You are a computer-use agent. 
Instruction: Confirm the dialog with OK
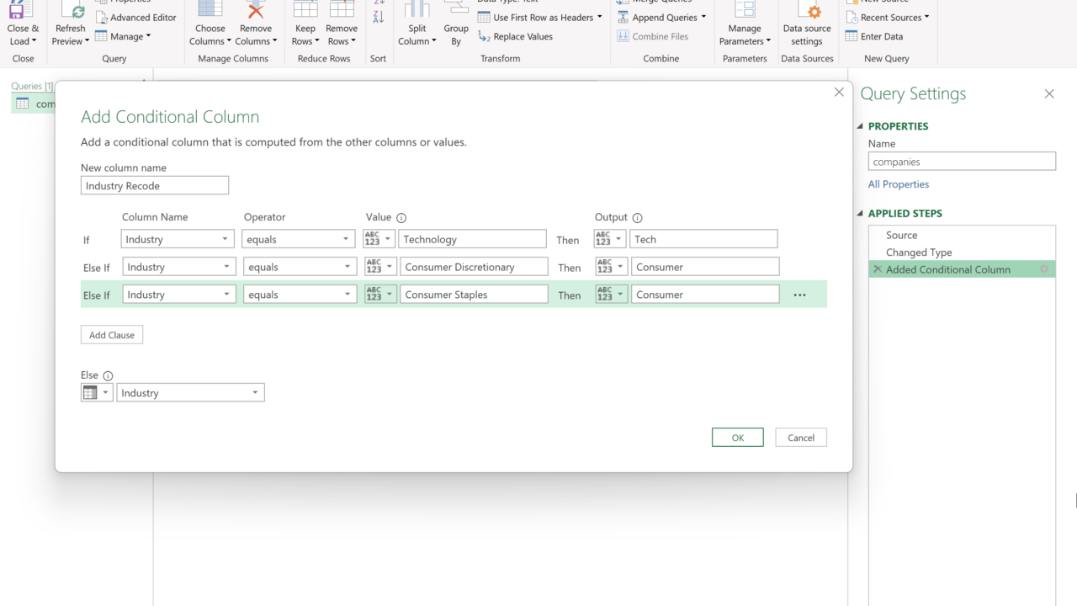[x=737, y=438]
